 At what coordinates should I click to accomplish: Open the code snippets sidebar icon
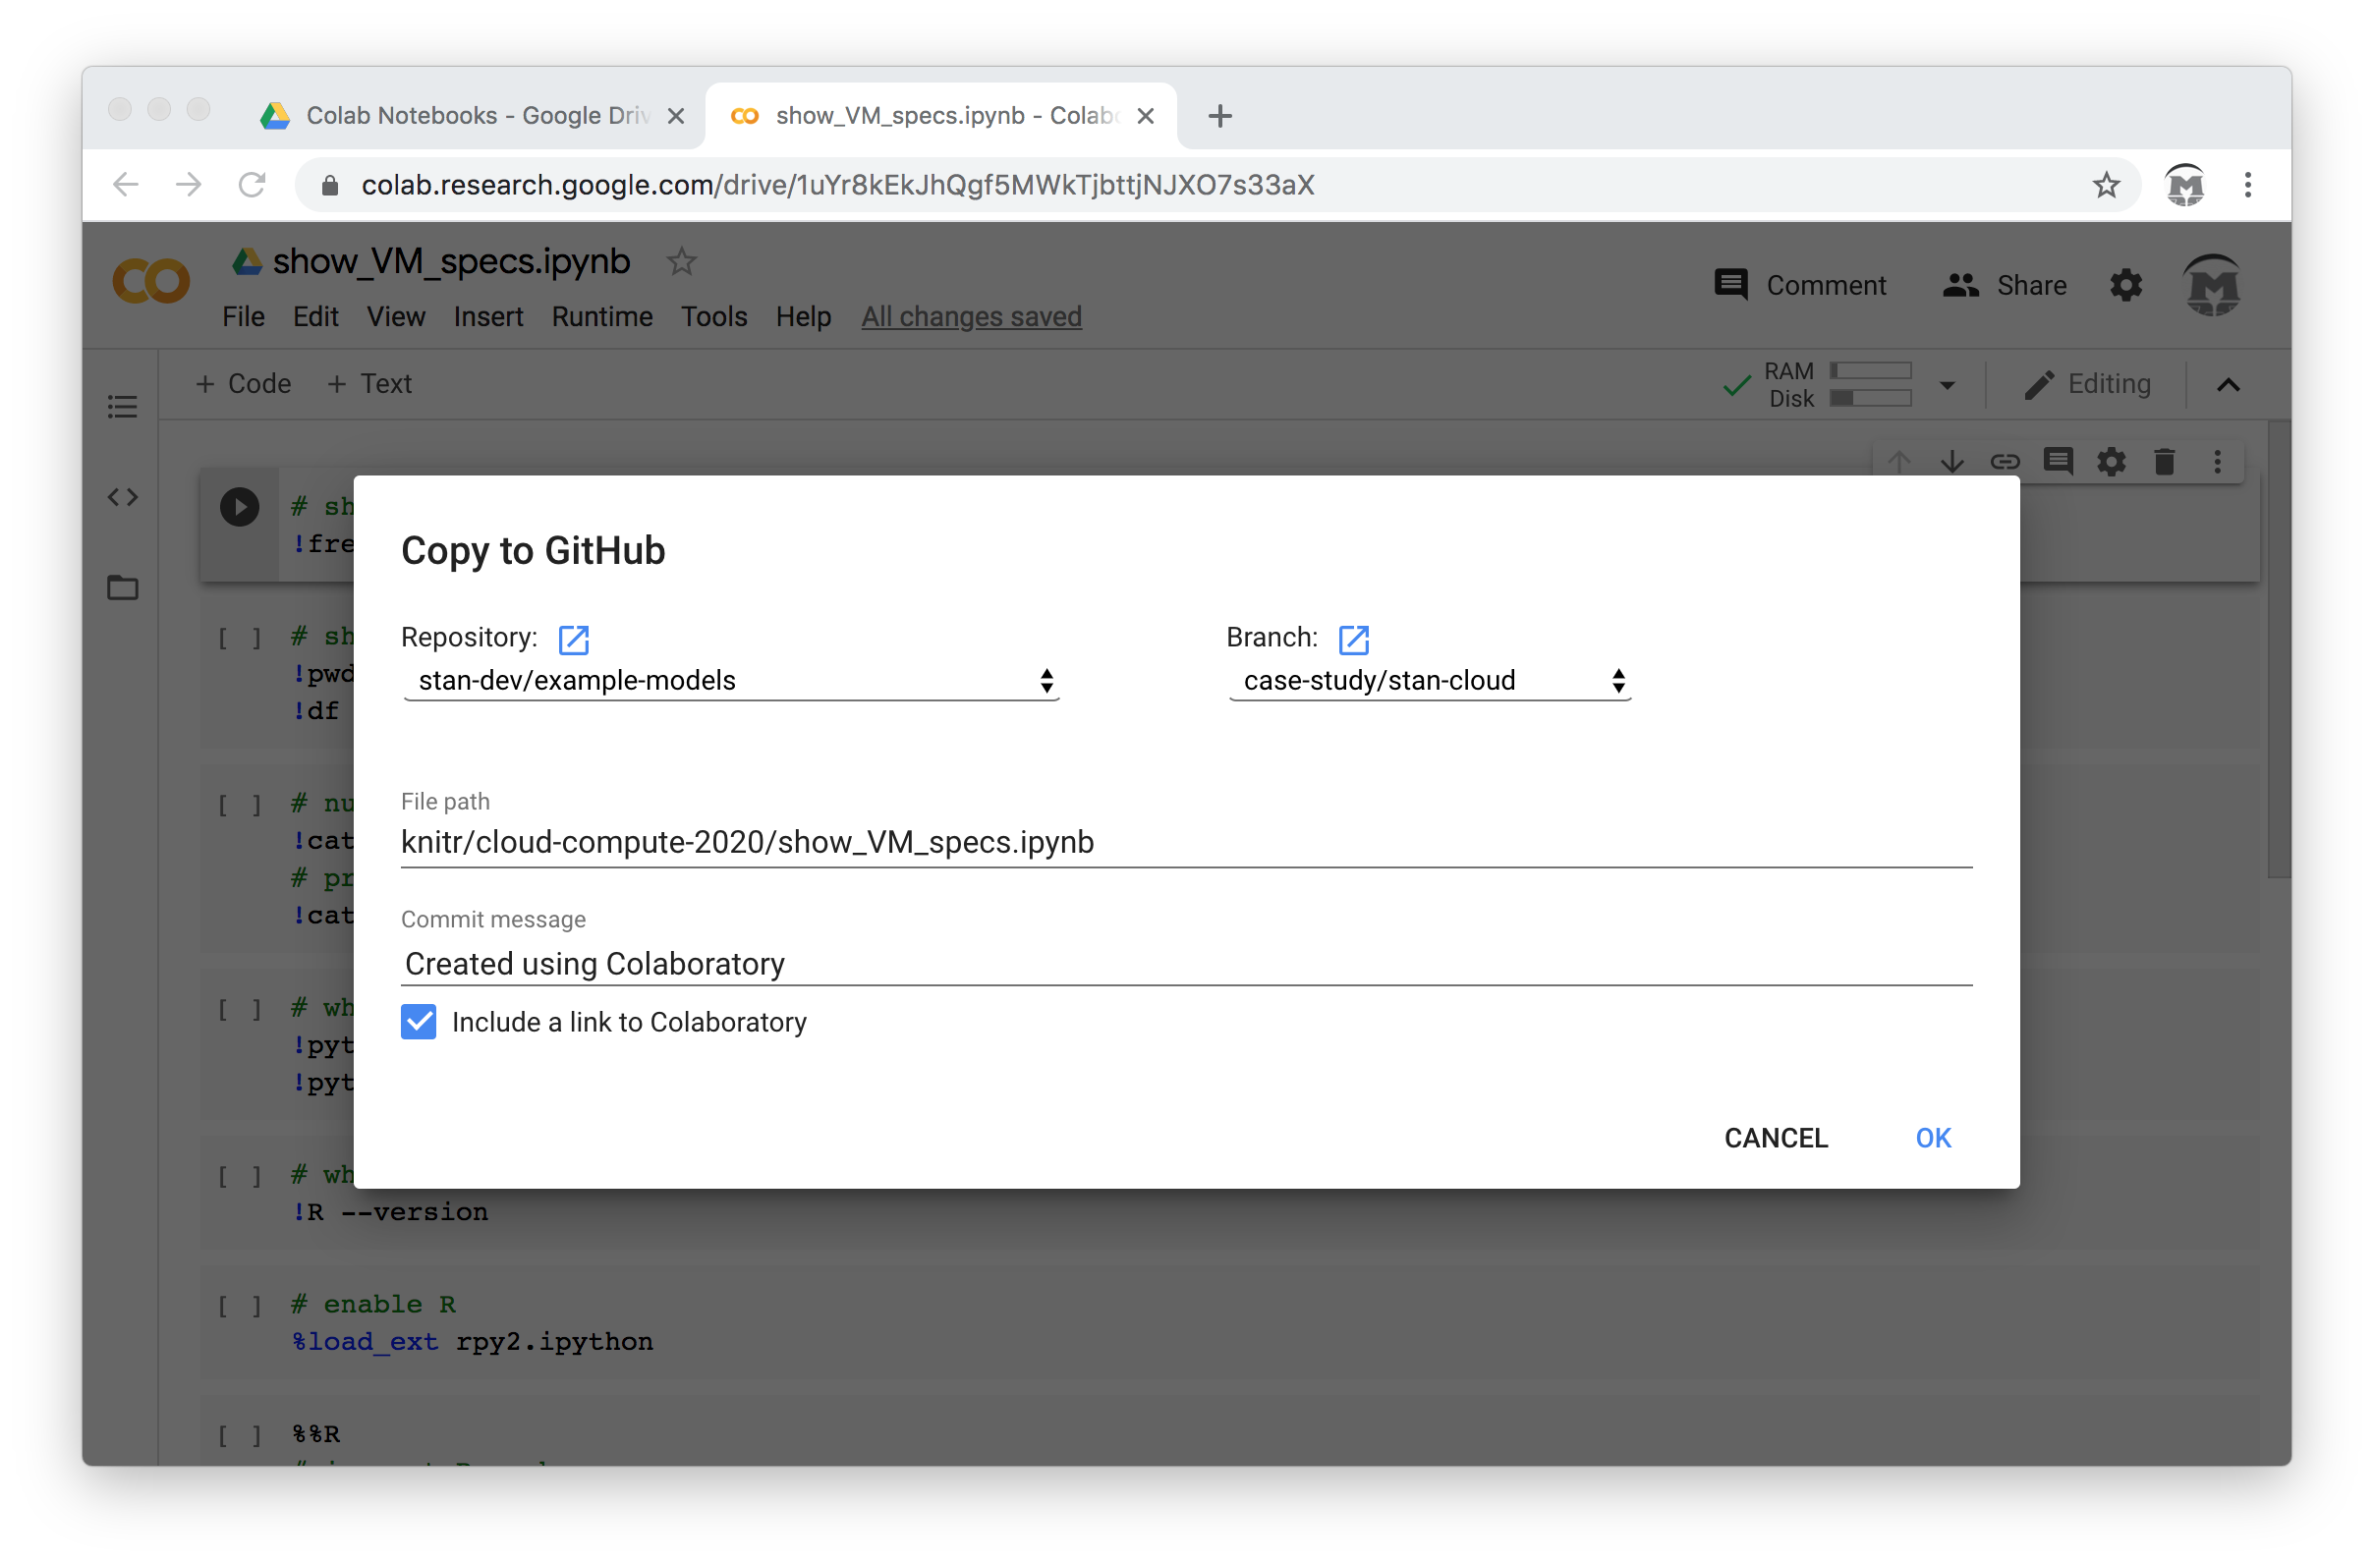coord(123,497)
